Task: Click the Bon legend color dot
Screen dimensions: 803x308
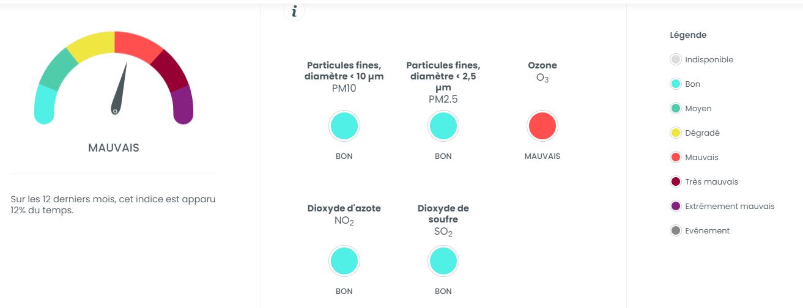Action: point(676,84)
